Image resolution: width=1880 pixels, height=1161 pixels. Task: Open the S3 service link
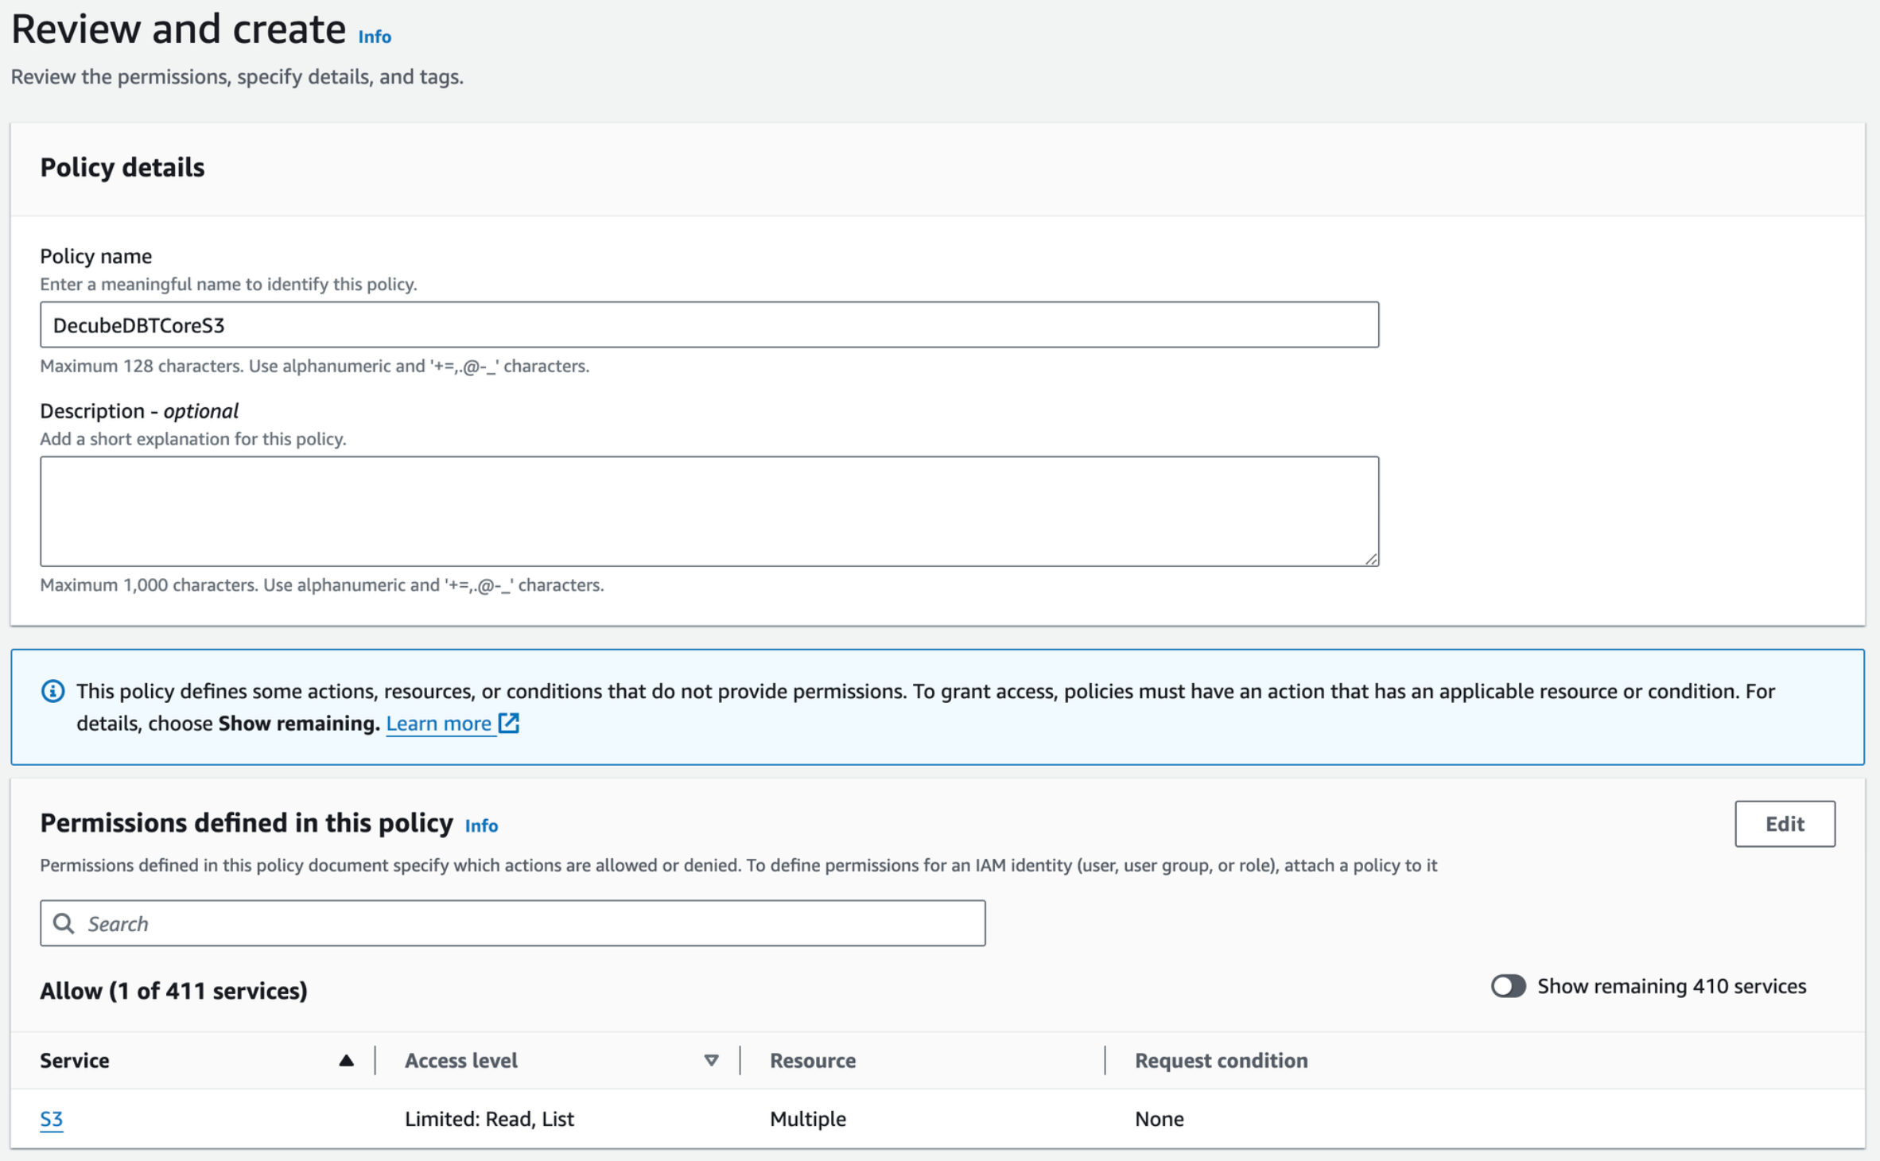point(52,1119)
